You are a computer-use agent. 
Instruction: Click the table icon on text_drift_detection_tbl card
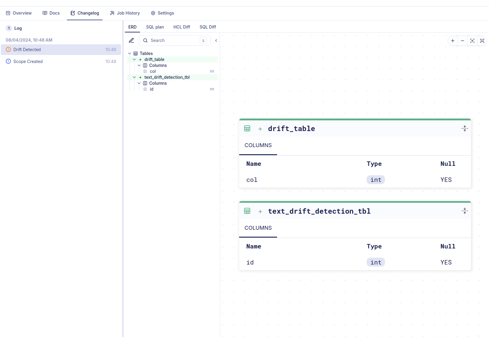pyautogui.click(x=247, y=211)
